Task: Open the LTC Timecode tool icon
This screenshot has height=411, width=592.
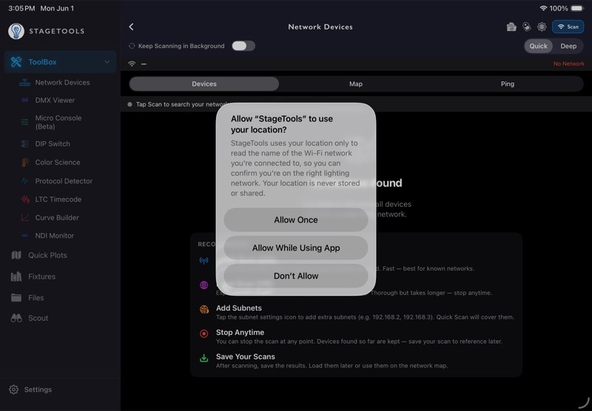Action: pos(25,199)
